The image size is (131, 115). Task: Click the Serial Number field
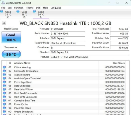pyautogui.click(x=67, y=33)
